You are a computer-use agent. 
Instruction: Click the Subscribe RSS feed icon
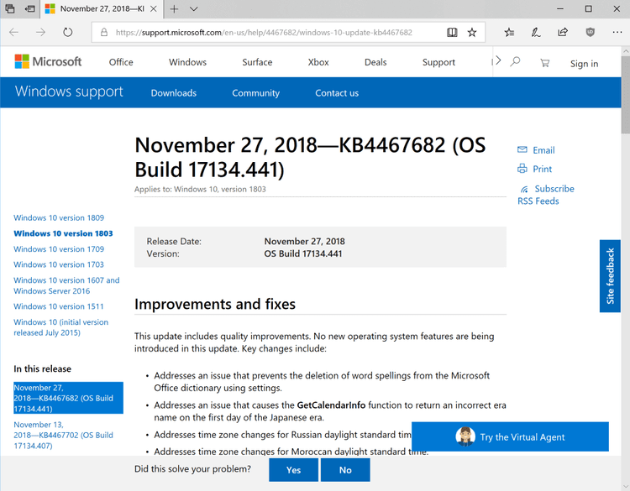524,189
